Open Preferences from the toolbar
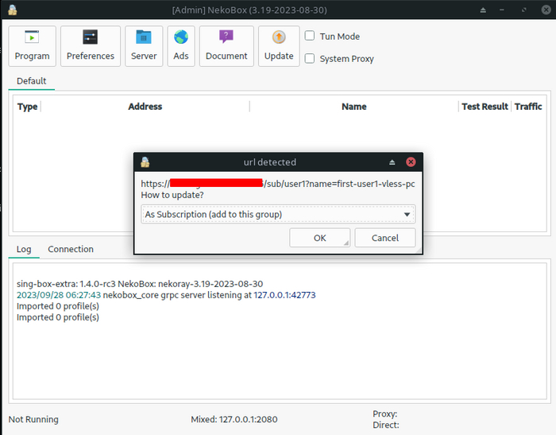Image resolution: width=556 pixels, height=435 pixels. [91, 46]
